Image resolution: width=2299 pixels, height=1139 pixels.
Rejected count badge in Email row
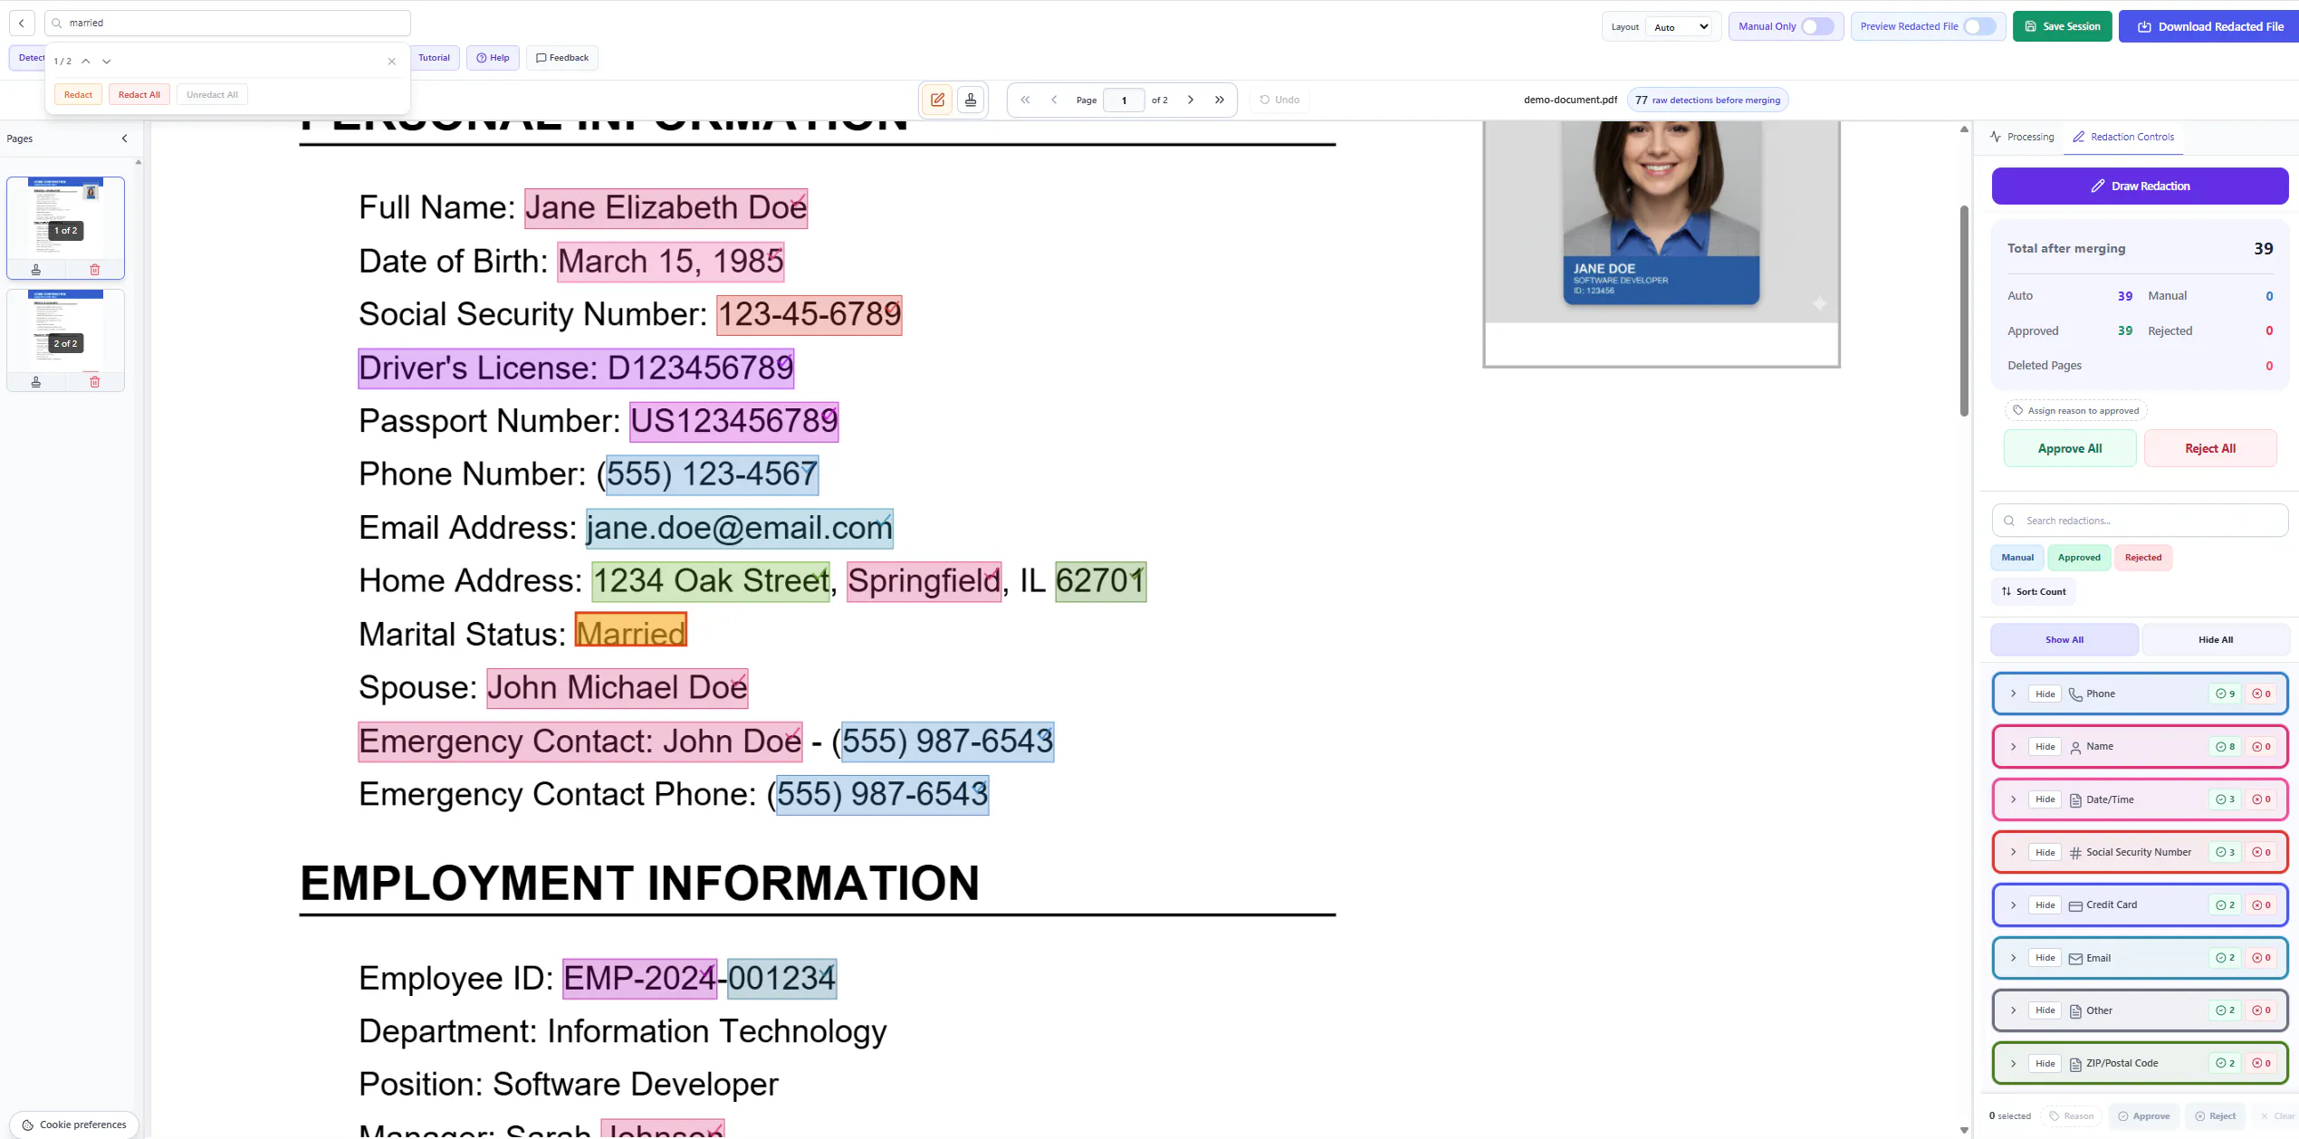pos(2262,958)
